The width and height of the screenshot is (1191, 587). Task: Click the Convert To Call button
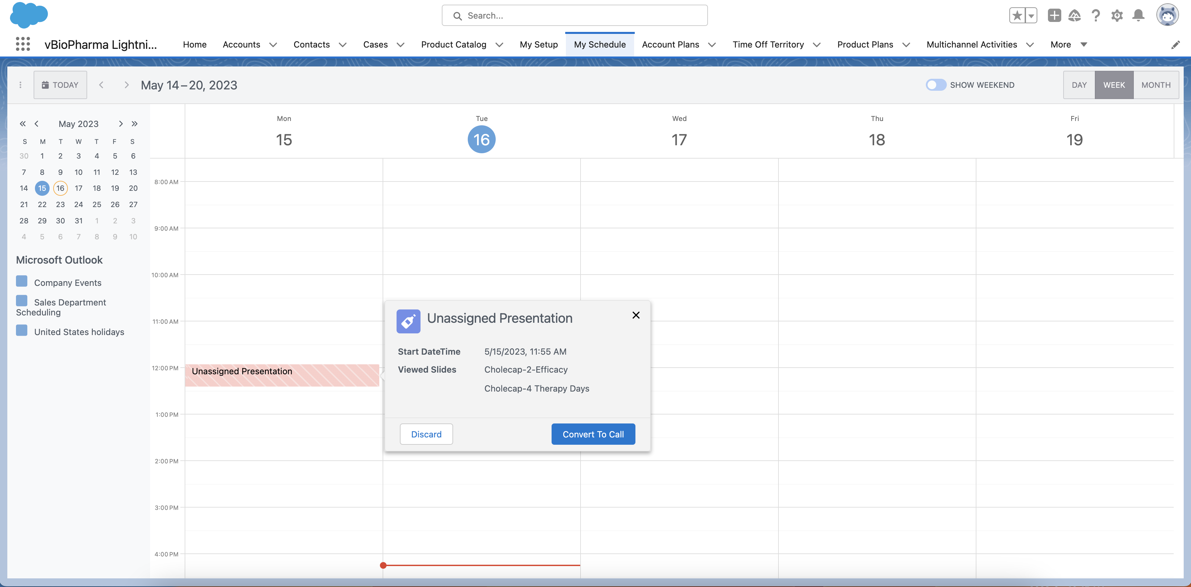(593, 434)
